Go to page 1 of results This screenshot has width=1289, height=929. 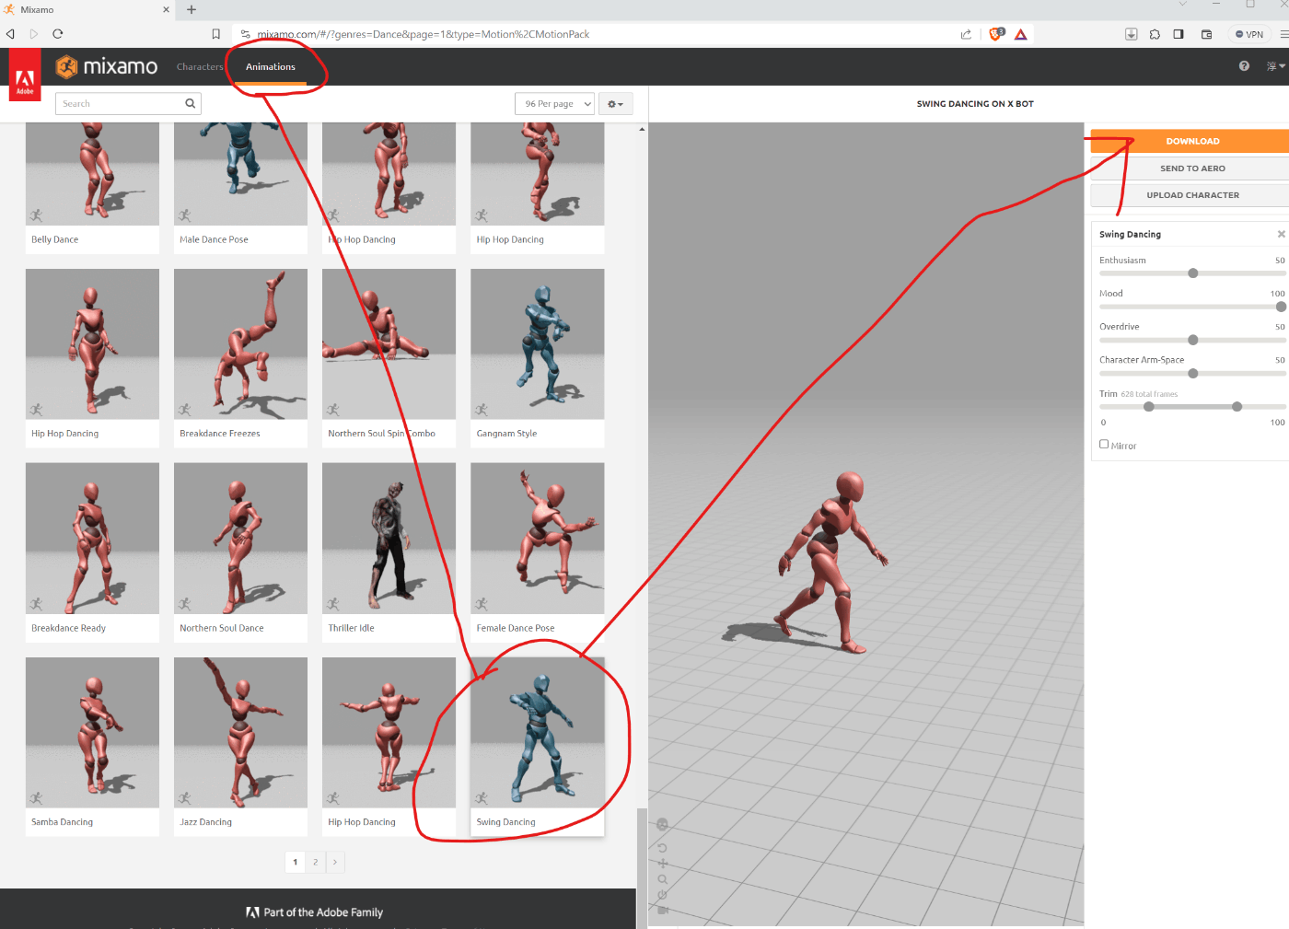tap(295, 862)
